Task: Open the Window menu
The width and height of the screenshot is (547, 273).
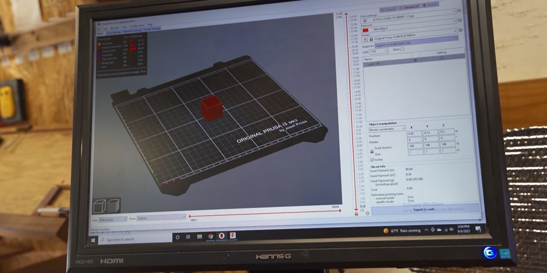Action: coord(115,28)
